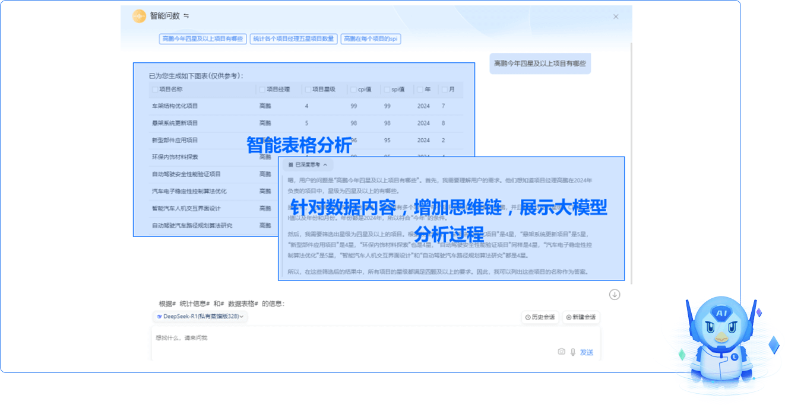Click the microphone voice input icon

pos(573,352)
